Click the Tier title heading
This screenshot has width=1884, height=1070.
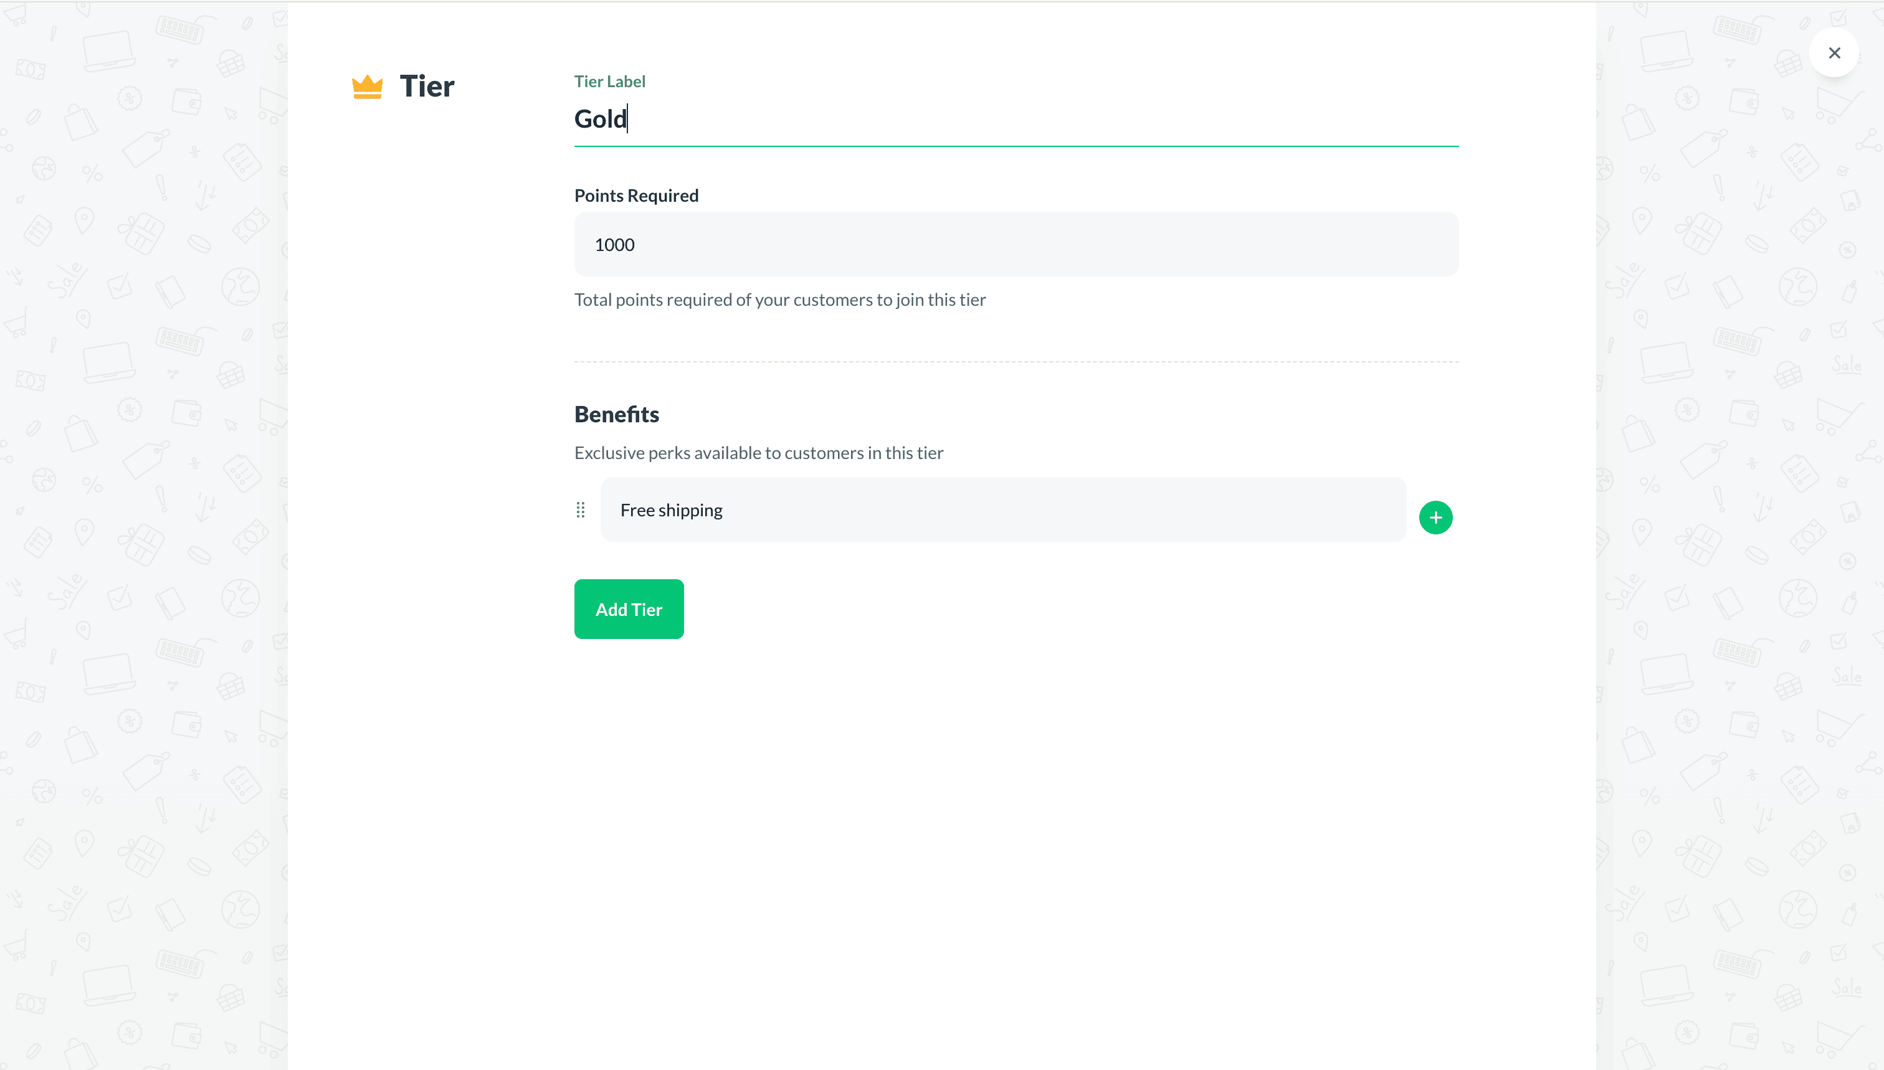427,87
